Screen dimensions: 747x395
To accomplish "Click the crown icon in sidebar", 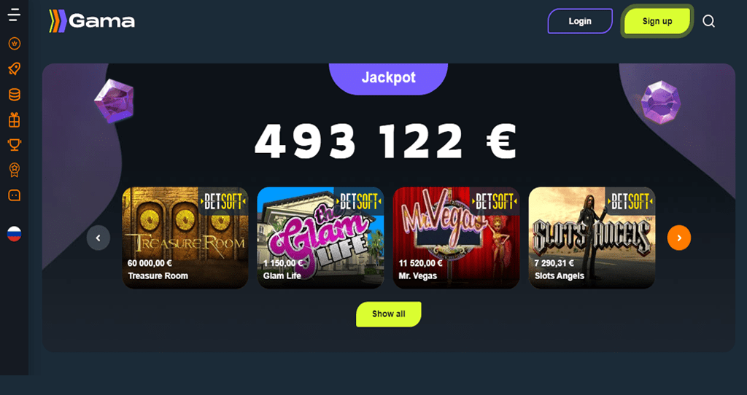I will [15, 44].
